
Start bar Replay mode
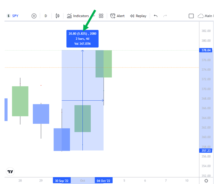coord(138,16)
